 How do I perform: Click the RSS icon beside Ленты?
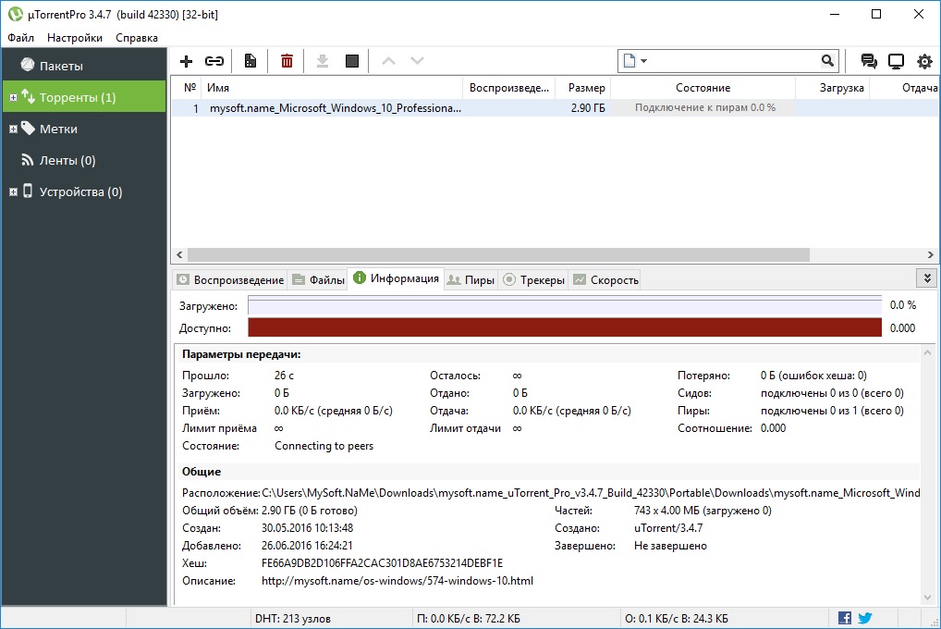28,160
